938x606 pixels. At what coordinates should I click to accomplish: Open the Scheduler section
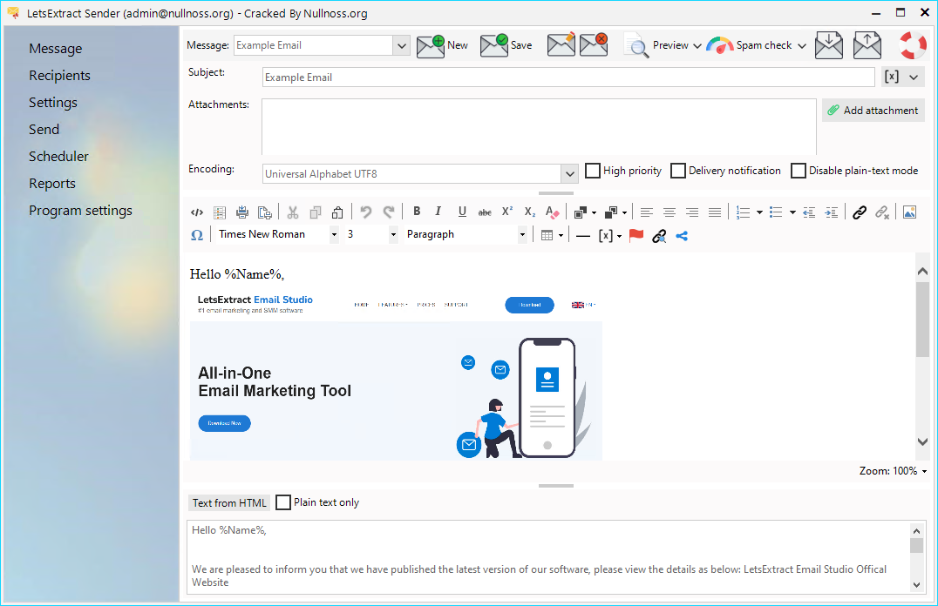pos(58,156)
